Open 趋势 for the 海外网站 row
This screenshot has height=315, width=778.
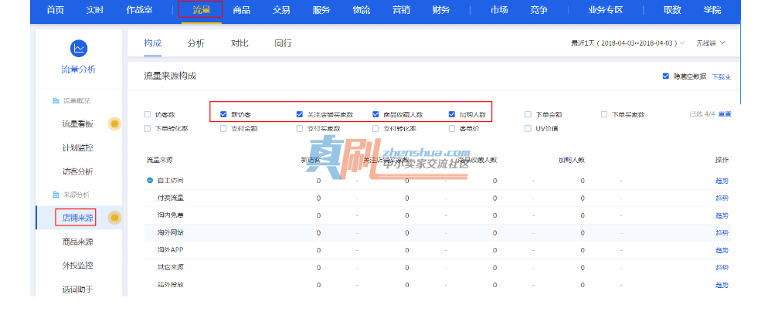click(x=722, y=232)
